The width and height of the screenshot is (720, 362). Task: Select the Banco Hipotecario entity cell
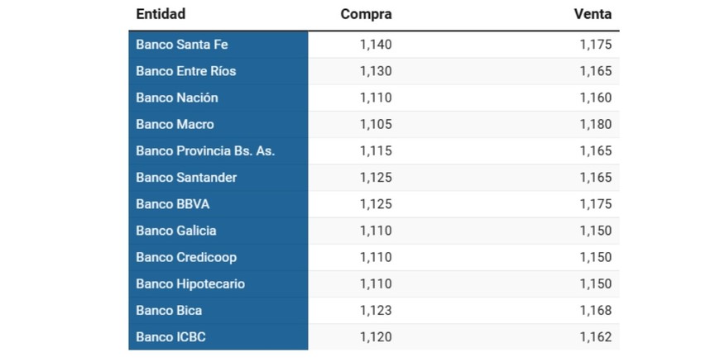(190, 283)
